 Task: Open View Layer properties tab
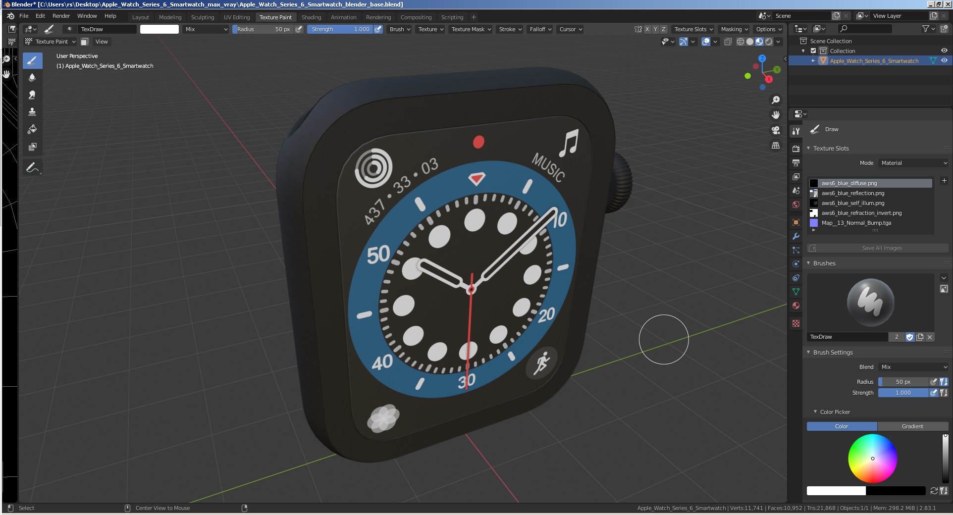click(796, 176)
